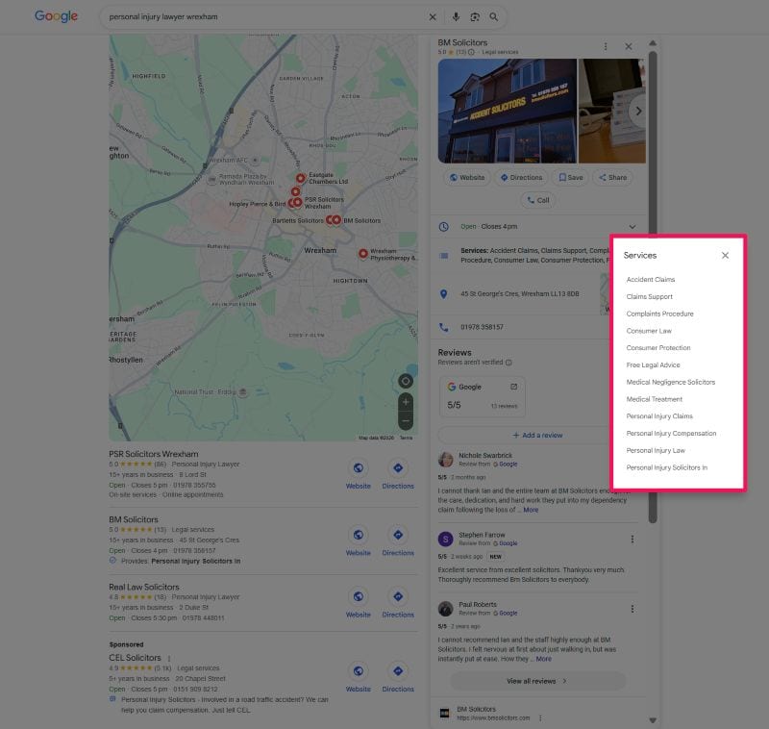769x729 pixels.
Task: Close the Services popup
Action: point(725,255)
